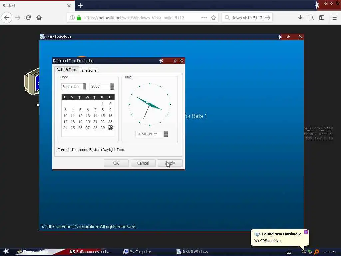Click the year field showing 2006
This screenshot has height=256, width=341.
point(100,86)
